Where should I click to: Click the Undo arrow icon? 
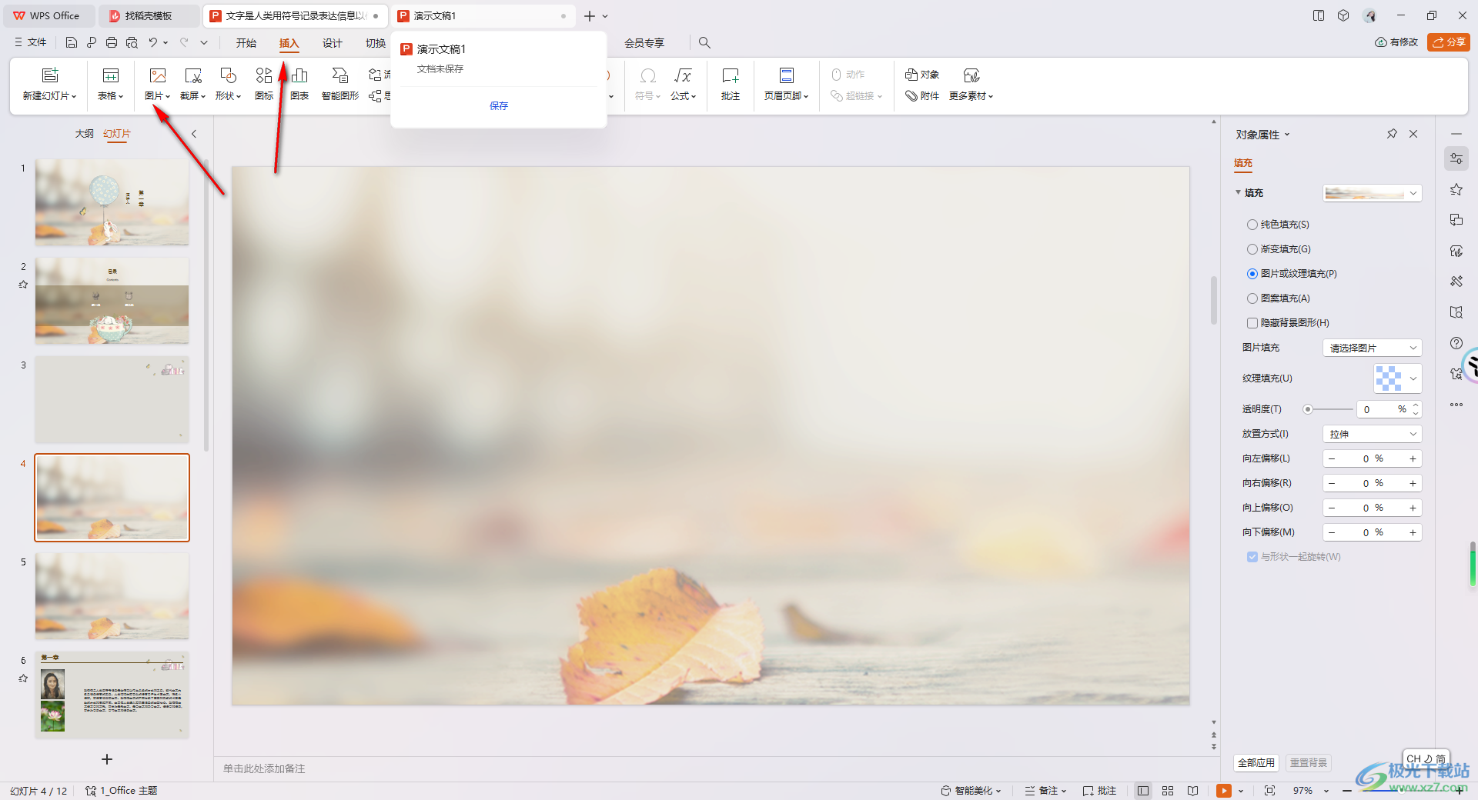tap(153, 43)
